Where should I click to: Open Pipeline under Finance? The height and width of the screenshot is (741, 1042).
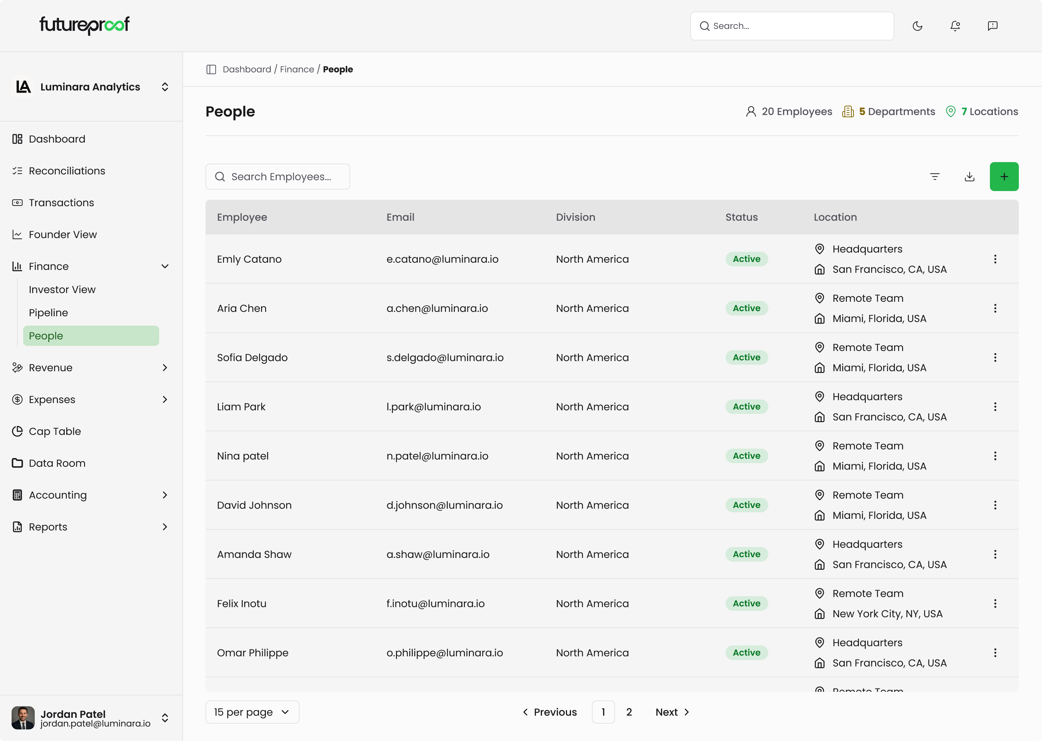coord(48,313)
